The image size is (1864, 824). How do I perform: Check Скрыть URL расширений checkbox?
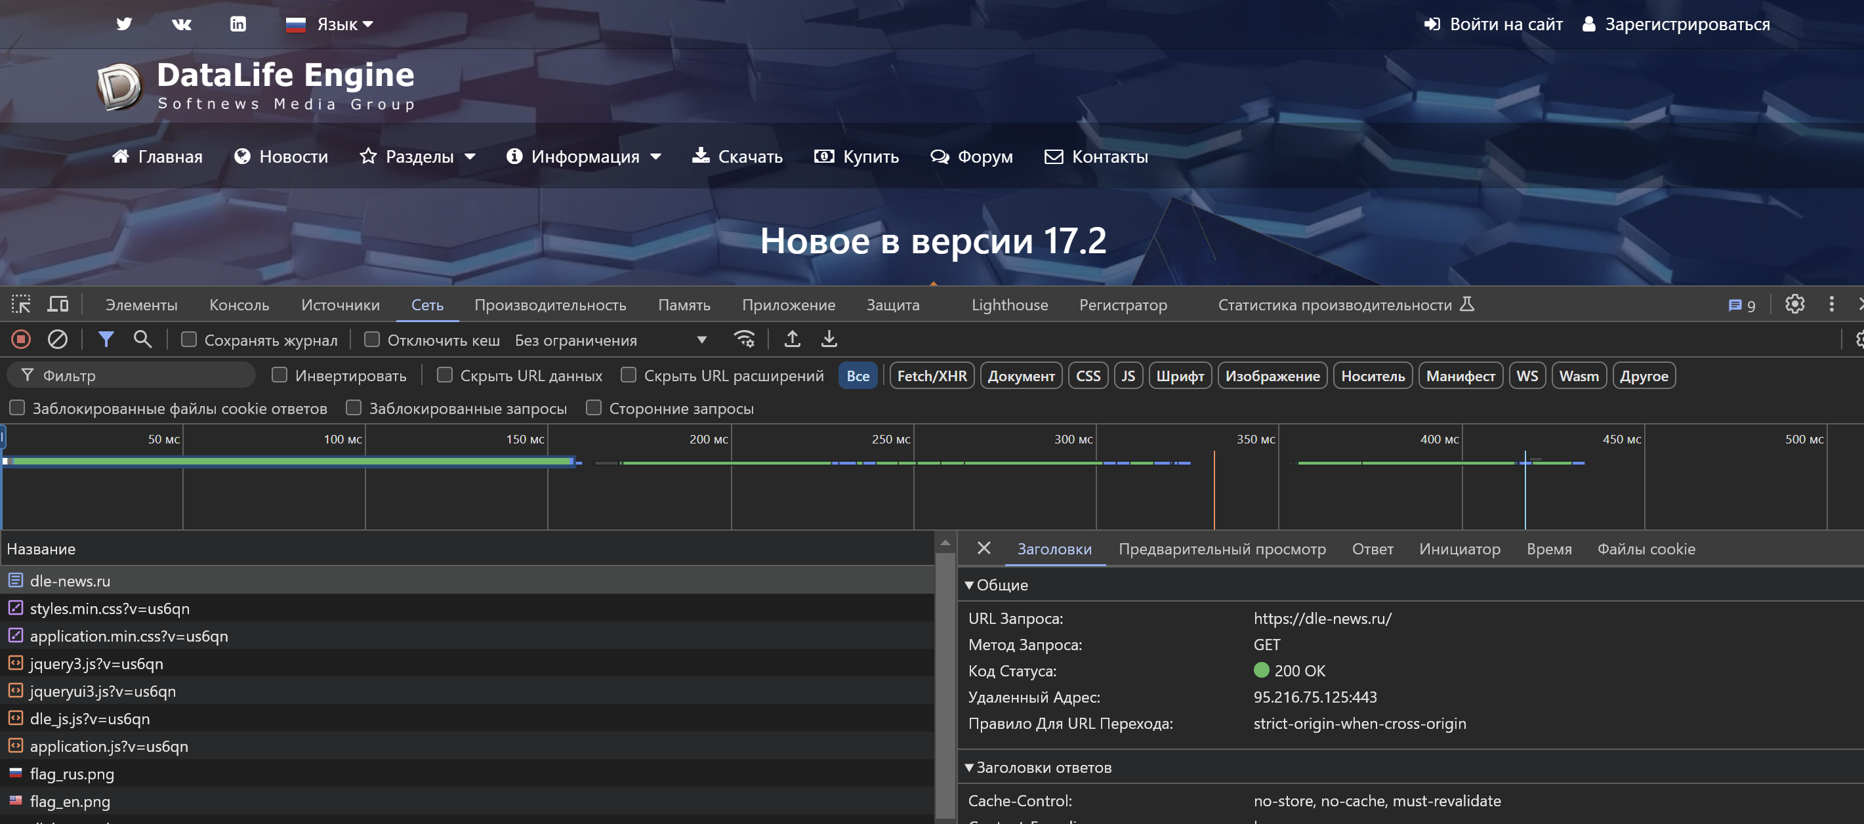[x=629, y=375]
